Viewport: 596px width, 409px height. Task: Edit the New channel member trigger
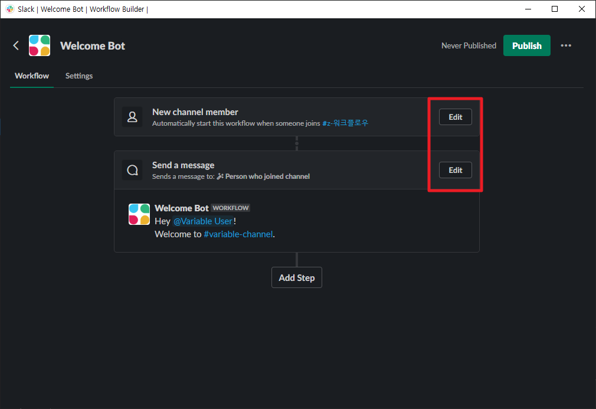456,117
